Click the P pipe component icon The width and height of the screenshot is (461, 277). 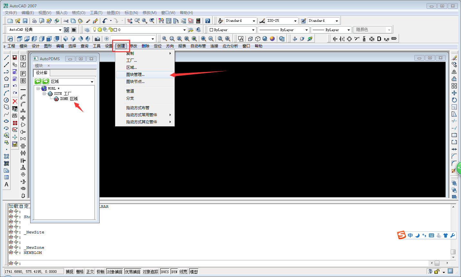tap(23, 74)
